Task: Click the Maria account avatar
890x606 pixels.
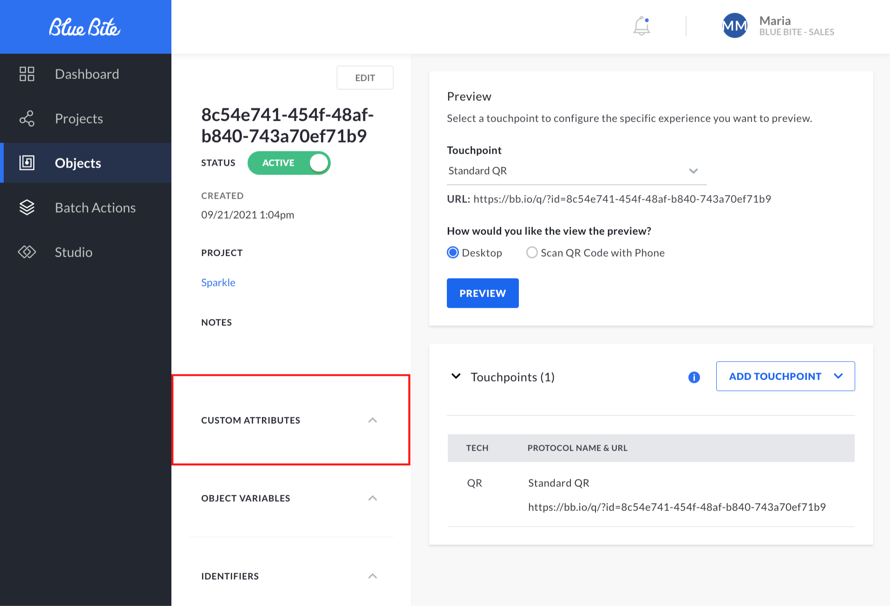Action: 734,26
